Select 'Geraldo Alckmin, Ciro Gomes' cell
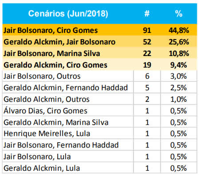This screenshot has height=177, width=200. point(68,65)
